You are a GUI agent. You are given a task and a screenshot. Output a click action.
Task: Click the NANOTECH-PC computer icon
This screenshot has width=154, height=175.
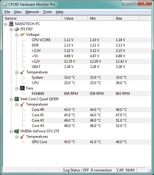(x=11, y=24)
